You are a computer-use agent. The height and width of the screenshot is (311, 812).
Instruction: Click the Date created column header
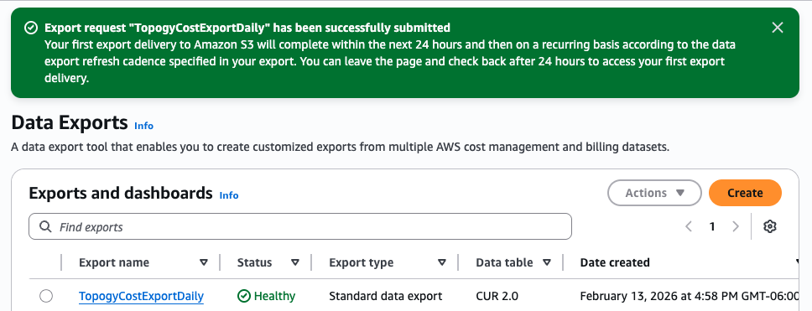click(x=615, y=262)
